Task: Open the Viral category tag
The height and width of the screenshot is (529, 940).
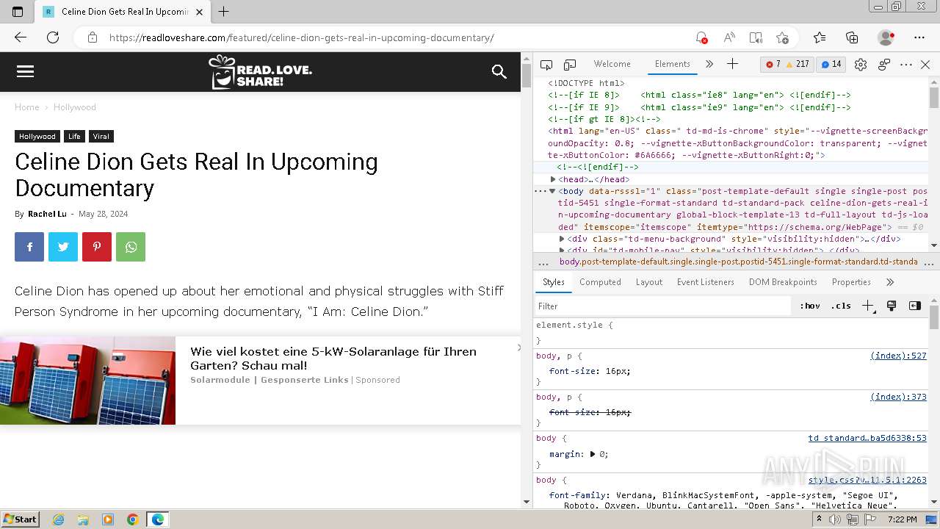Action: (101, 137)
